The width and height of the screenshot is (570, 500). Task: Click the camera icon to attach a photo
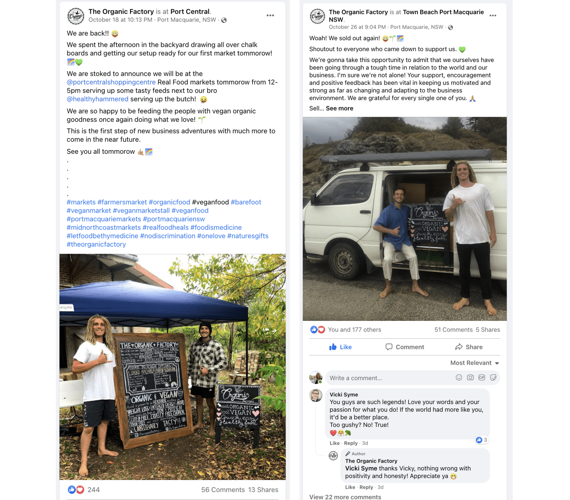click(x=470, y=377)
